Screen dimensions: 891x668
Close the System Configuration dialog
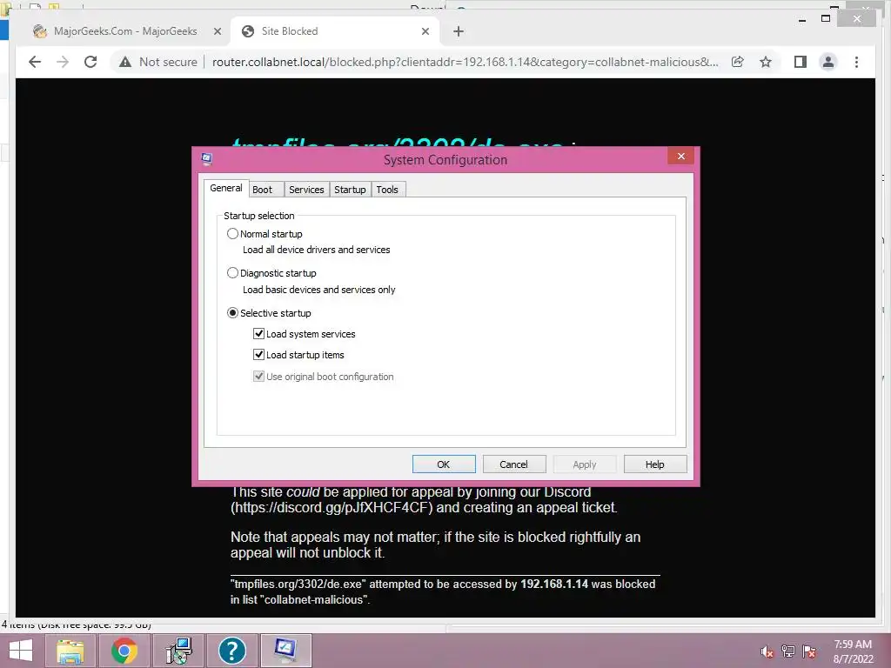click(680, 157)
